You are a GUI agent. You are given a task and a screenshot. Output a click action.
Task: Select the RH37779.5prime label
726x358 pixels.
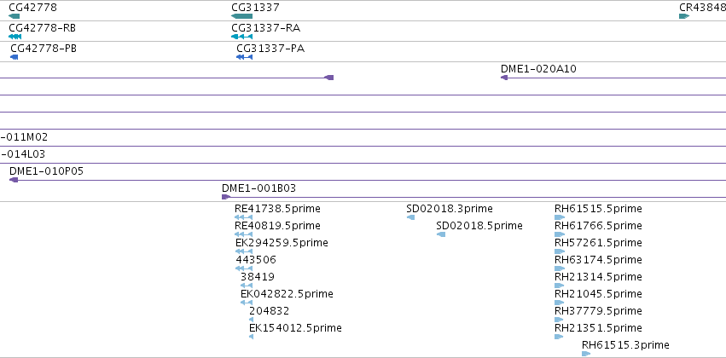click(x=598, y=311)
